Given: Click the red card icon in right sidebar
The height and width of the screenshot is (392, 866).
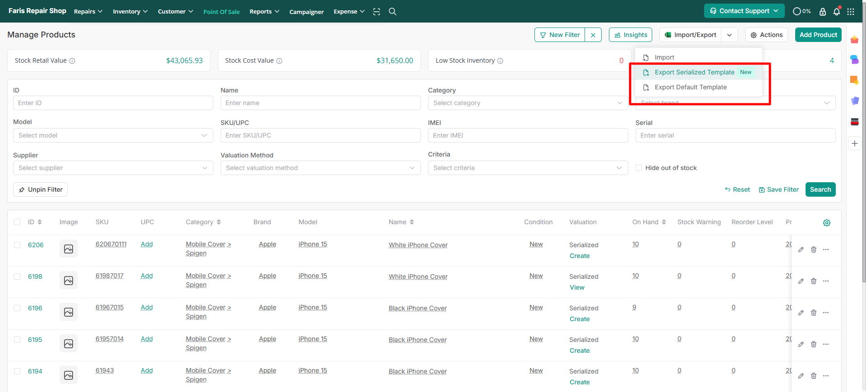Looking at the screenshot, I should tap(854, 121).
